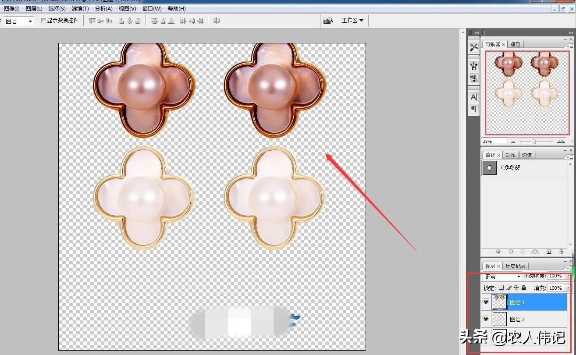Fill path with foreground color

coord(498,252)
